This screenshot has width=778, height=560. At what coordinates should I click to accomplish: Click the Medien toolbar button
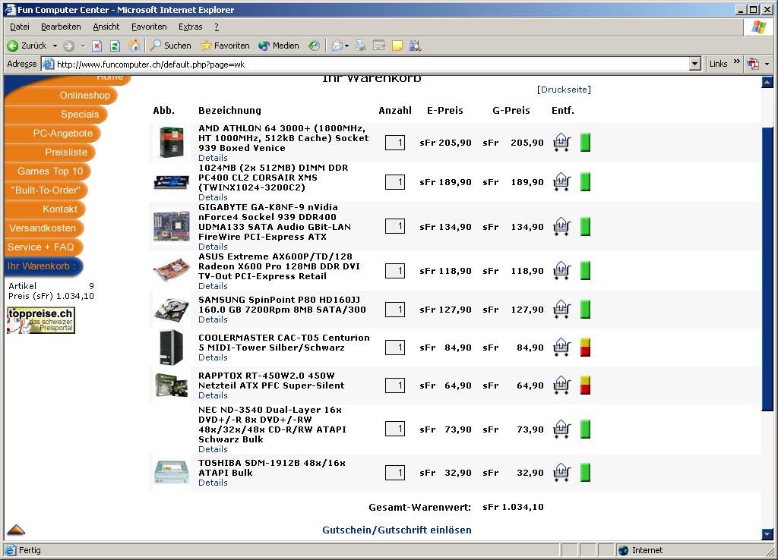[279, 46]
